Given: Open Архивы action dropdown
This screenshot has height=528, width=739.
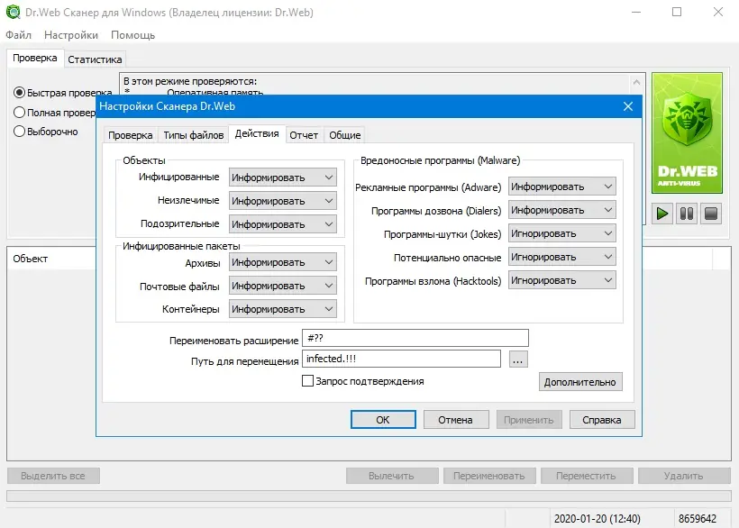Looking at the screenshot, I should pyautogui.click(x=283, y=262).
